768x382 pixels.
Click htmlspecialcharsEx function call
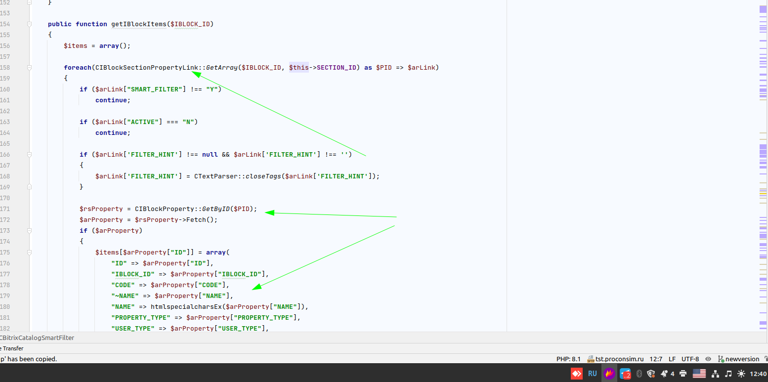186,306
